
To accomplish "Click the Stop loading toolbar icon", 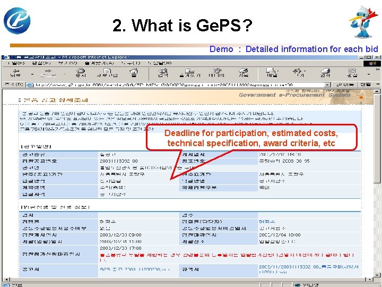I will [81, 72].
